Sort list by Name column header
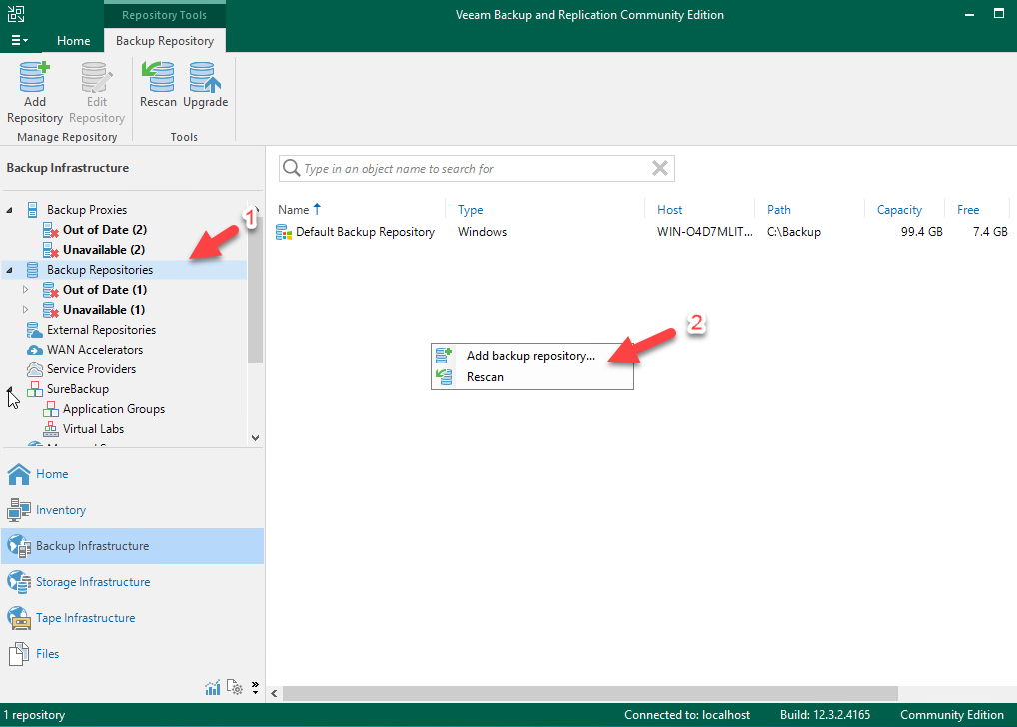This screenshot has height=727, width=1017. (x=294, y=210)
